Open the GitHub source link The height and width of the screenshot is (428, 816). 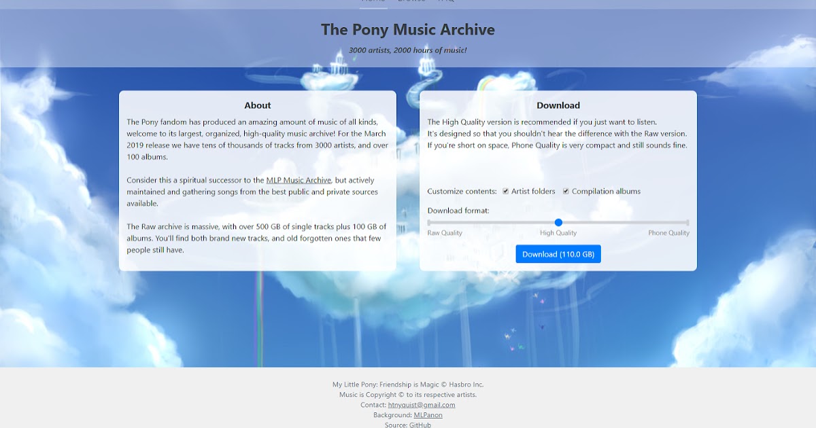420,425
